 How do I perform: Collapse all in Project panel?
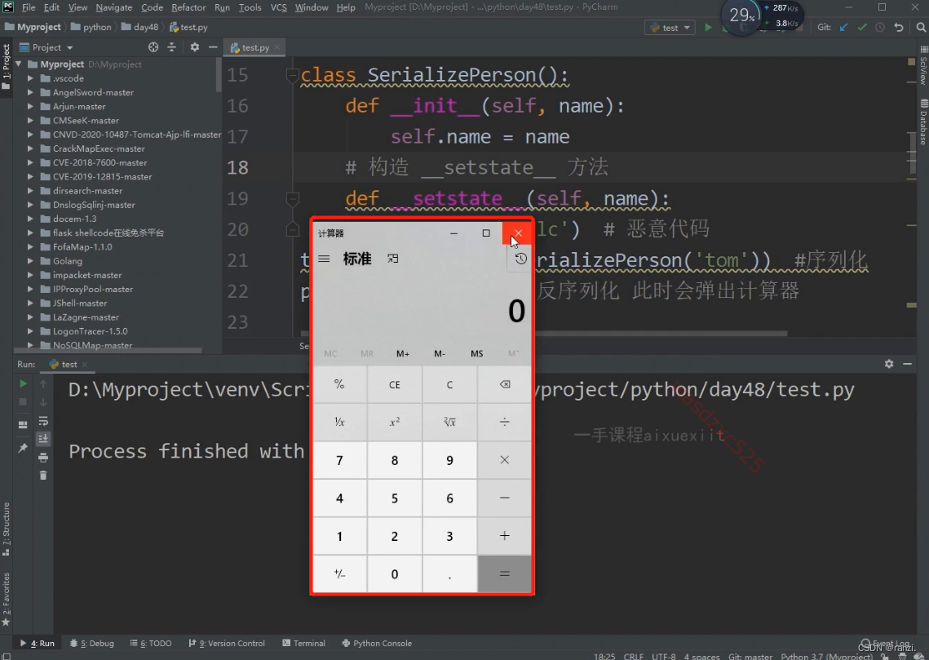(x=172, y=47)
